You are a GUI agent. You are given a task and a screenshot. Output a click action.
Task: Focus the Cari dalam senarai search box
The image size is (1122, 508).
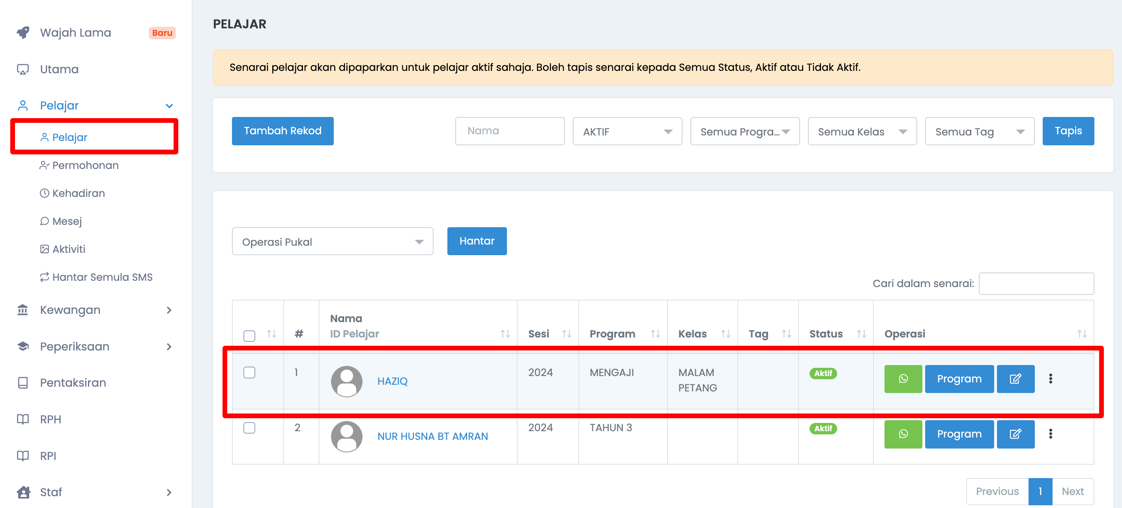pos(1036,284)
